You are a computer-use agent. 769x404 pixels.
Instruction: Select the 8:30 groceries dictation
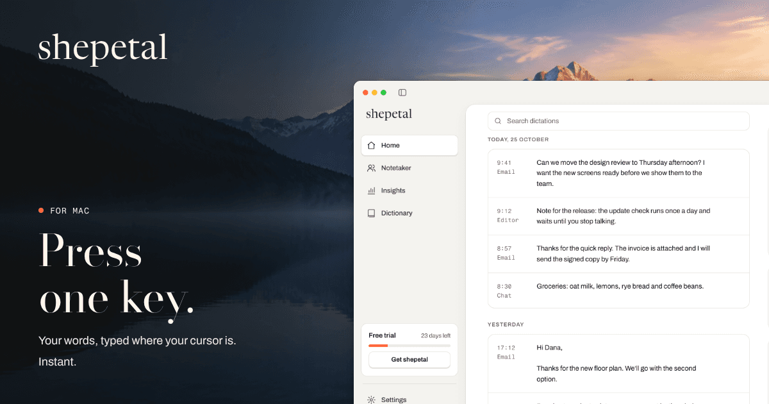pyautogui.click(x=618, y=290)
